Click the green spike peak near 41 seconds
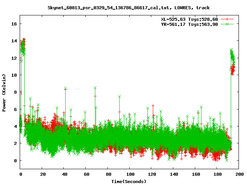The height and width of the screenshot is (185, 247). pyautogui.click(x=65, y=88)
